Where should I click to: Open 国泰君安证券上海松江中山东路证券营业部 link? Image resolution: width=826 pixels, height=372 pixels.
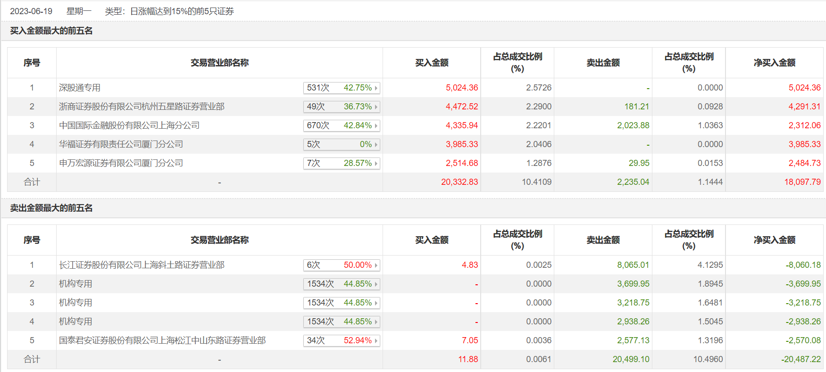coord(162,340)
